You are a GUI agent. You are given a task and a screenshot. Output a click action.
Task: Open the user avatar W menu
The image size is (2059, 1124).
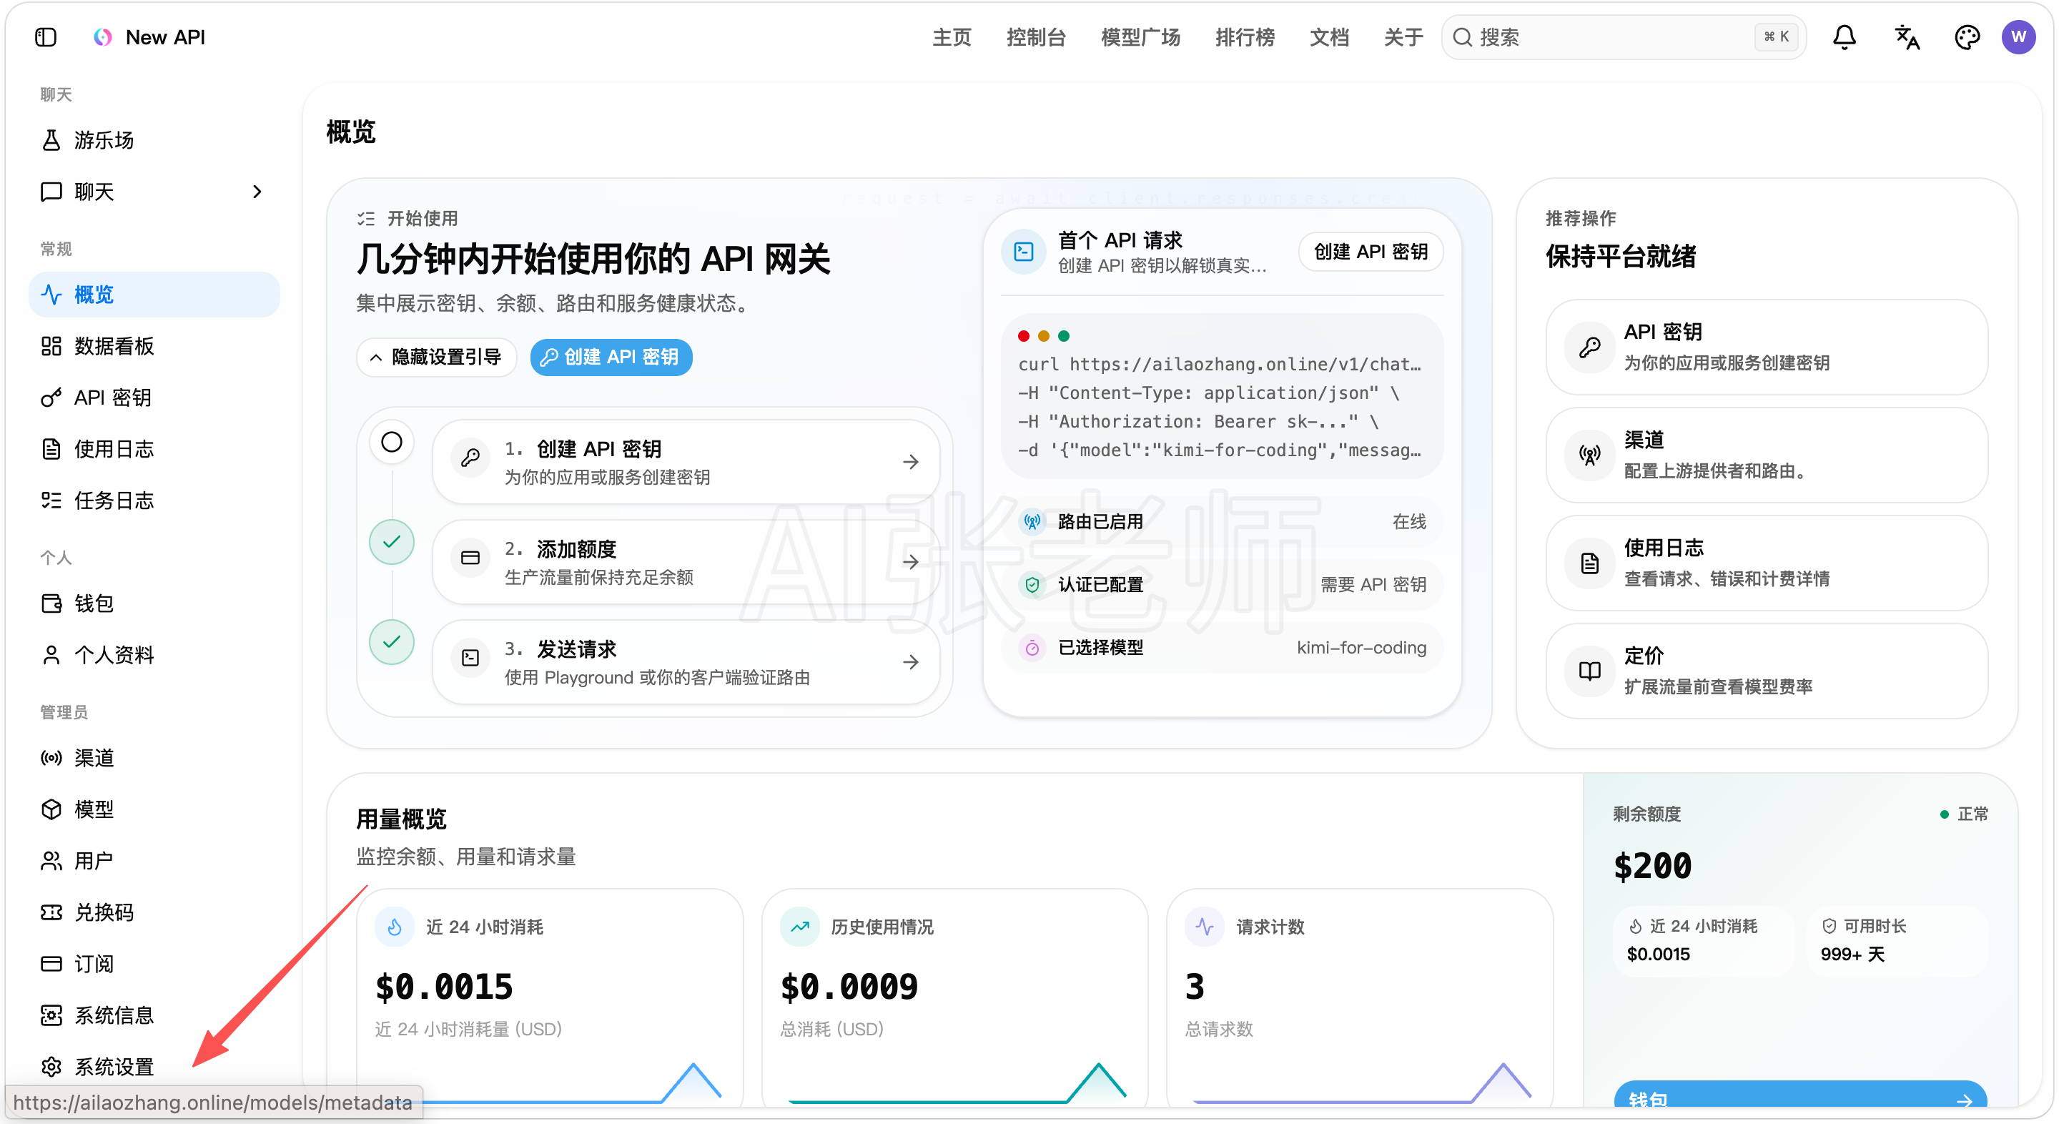[x=2018, y=36]
